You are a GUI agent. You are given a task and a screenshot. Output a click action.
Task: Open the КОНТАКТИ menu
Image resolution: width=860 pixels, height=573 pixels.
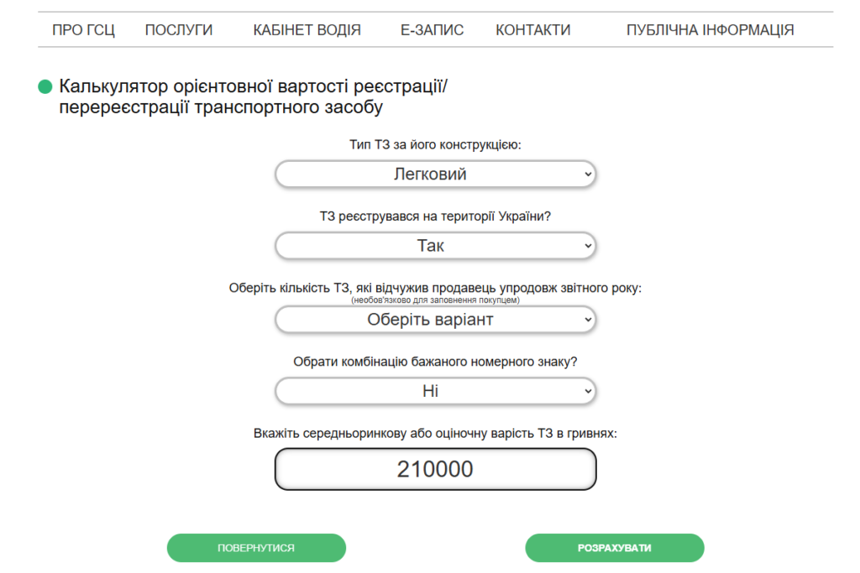pos(532,29)
